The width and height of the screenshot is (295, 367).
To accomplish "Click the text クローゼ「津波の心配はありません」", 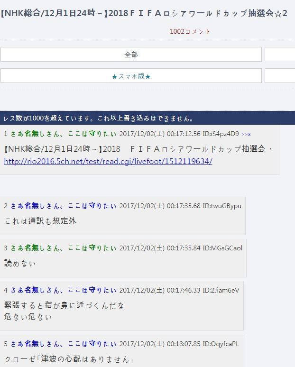I will tap(69, 359).
